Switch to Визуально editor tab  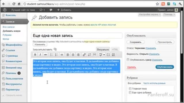[x=103, y=49]
